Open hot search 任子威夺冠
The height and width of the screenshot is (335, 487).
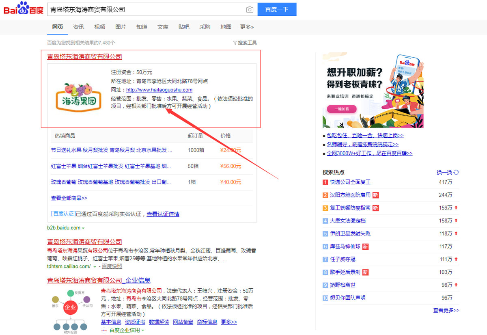[x=343, y=259]
